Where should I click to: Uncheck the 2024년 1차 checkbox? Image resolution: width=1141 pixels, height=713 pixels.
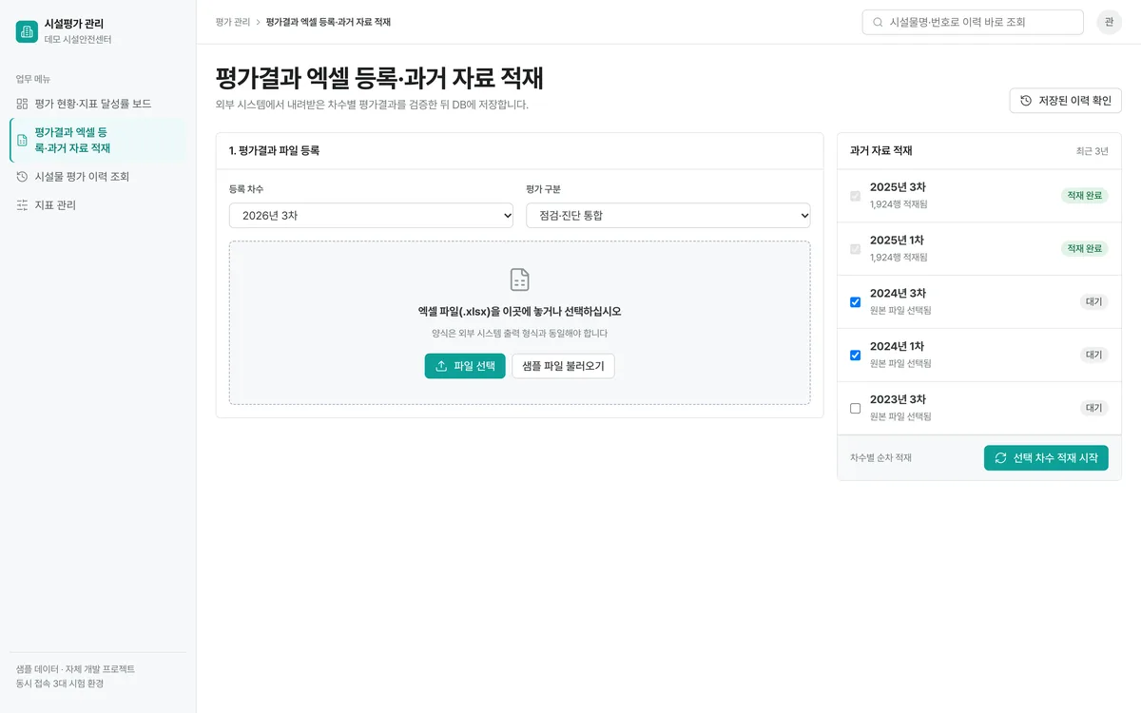[x=855, y=356]
